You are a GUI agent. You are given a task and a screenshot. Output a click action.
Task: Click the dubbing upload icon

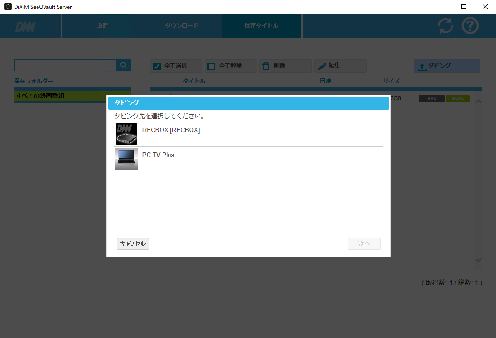tap(422, 66)
